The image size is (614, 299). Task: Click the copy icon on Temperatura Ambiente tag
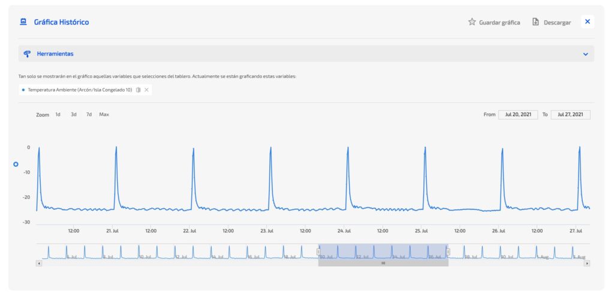139,90
